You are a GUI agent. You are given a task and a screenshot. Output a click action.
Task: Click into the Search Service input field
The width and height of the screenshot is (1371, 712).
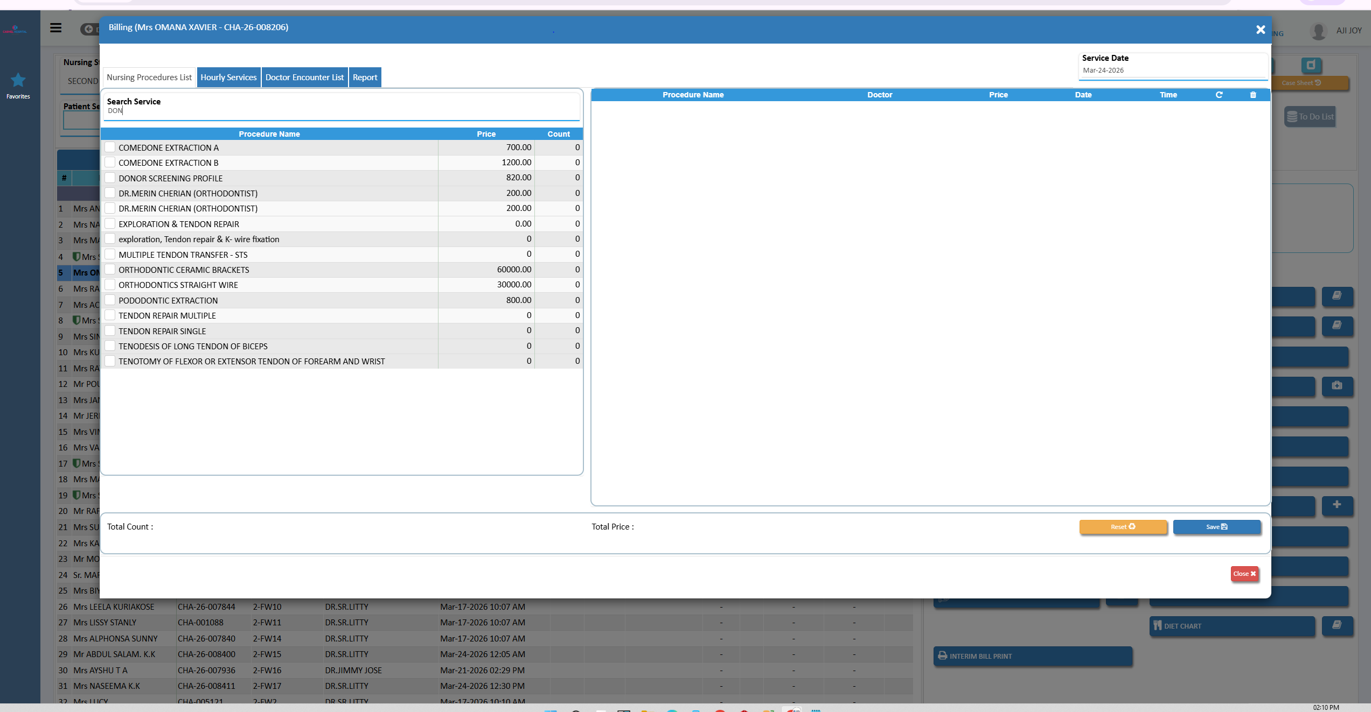pos(342,111)
